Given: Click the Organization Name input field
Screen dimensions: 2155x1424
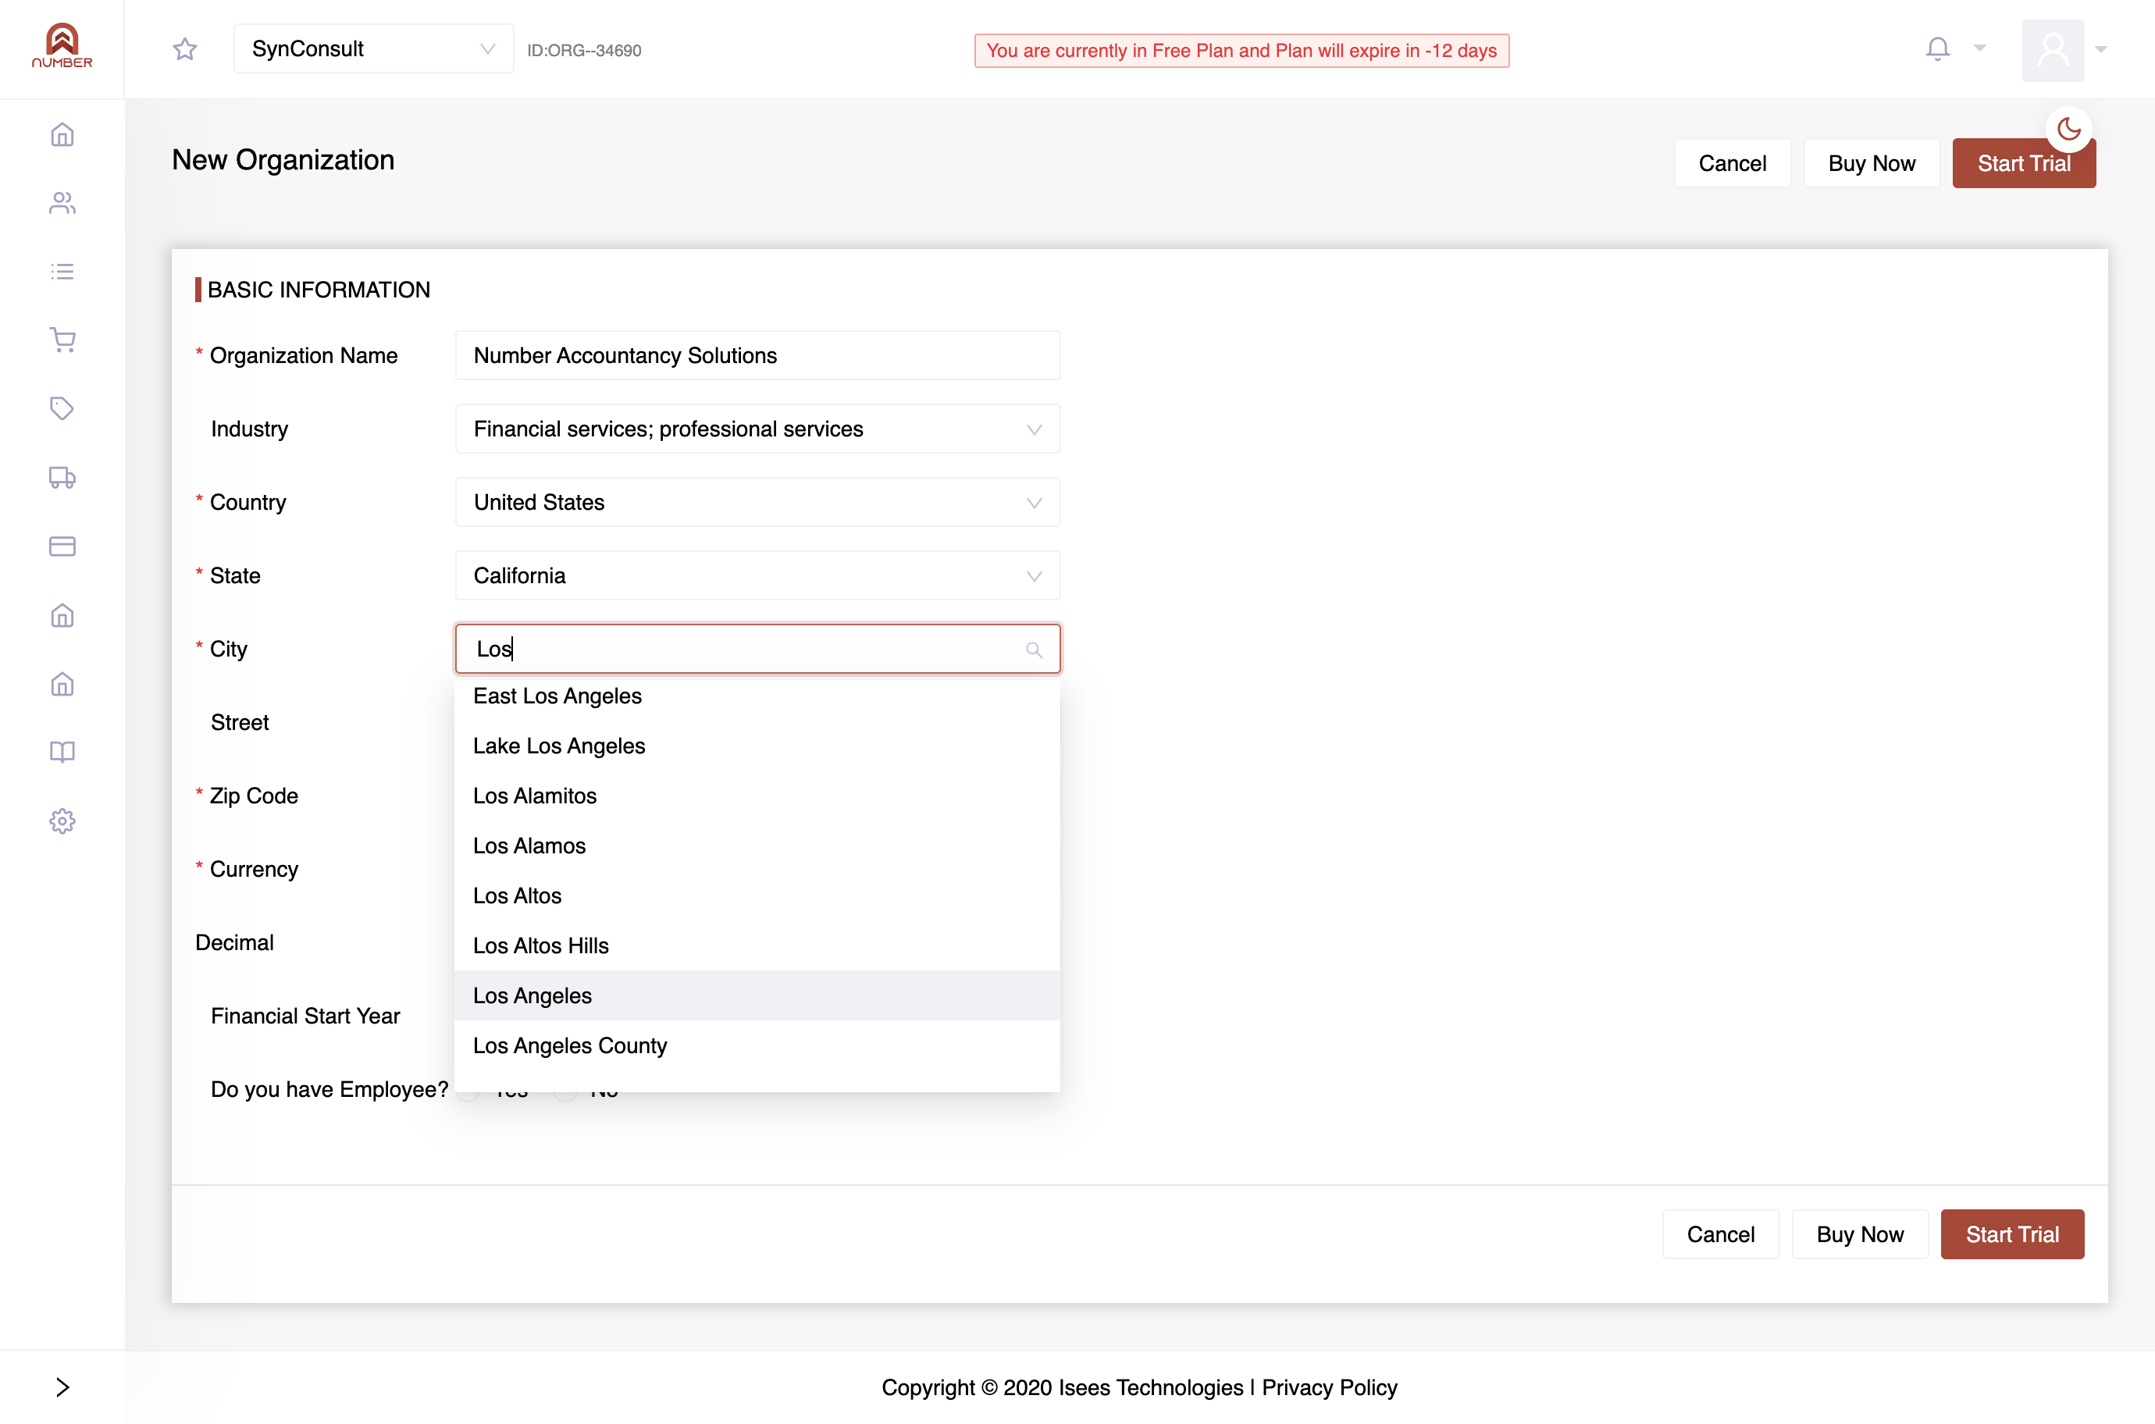Looking at the screenshot, I should pyautogui.click(x=757, y=355).
